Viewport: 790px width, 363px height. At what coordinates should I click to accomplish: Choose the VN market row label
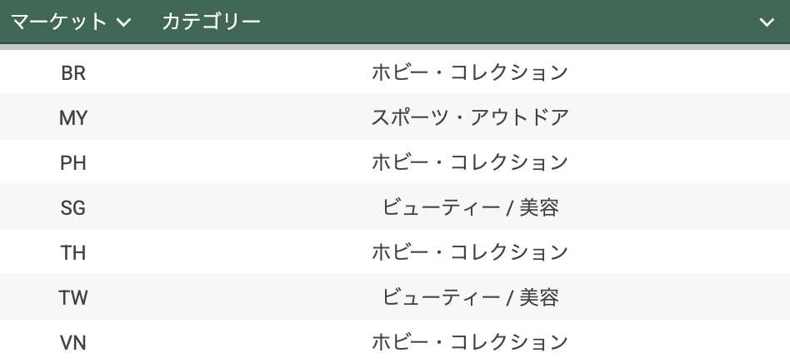tap(73, 342)
